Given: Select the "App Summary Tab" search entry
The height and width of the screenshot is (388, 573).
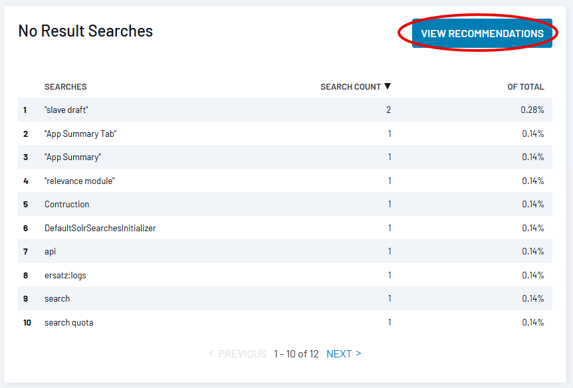Looking at the screenshot, I should coord(80,134).
